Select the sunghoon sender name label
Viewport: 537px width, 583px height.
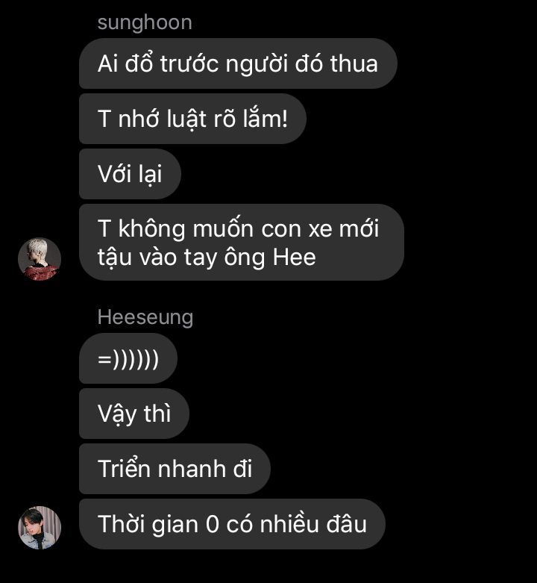(145, 22)
